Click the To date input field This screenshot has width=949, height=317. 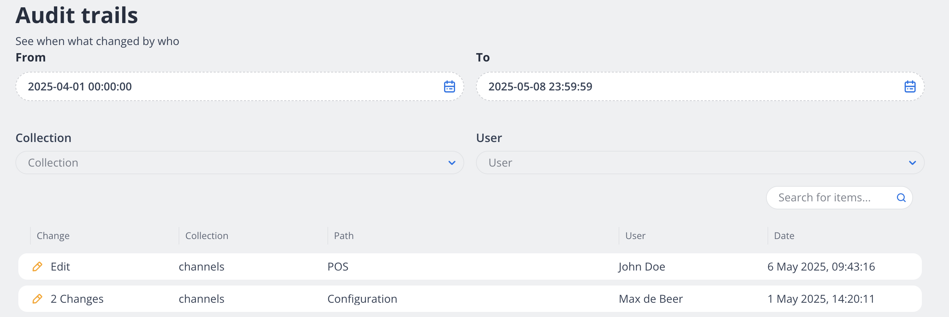tap(689, 87)
